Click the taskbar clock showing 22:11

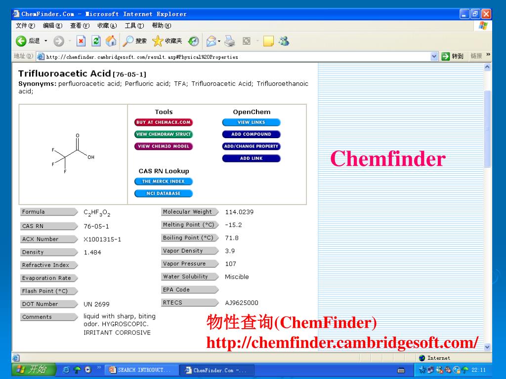click(x=478, y=370)
